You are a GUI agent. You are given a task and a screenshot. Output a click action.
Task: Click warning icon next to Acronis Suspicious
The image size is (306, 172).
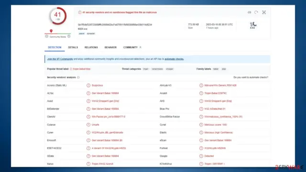88,86
